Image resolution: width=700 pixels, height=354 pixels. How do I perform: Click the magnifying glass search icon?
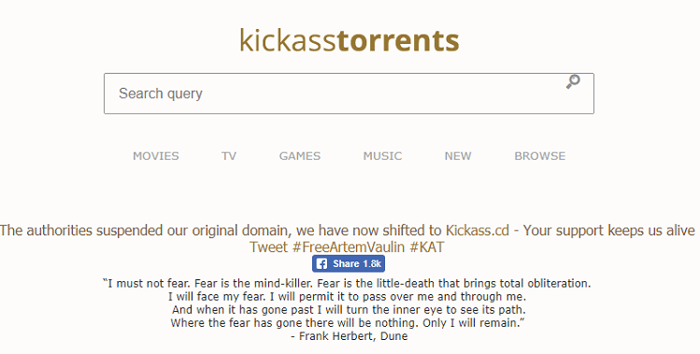(x=573, y=81)
